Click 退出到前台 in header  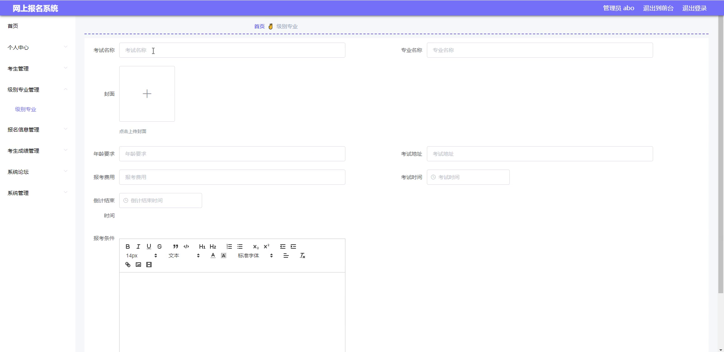point(658,8)
